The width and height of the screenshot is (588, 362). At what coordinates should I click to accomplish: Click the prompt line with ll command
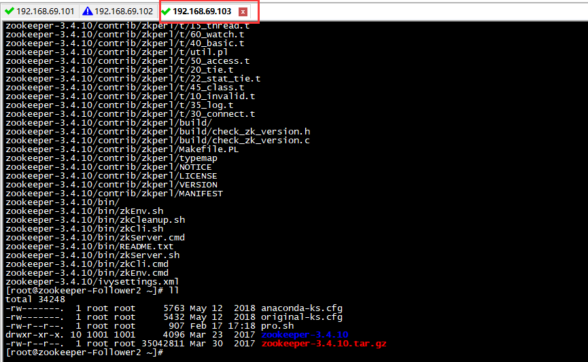click(x=92, y=291)
